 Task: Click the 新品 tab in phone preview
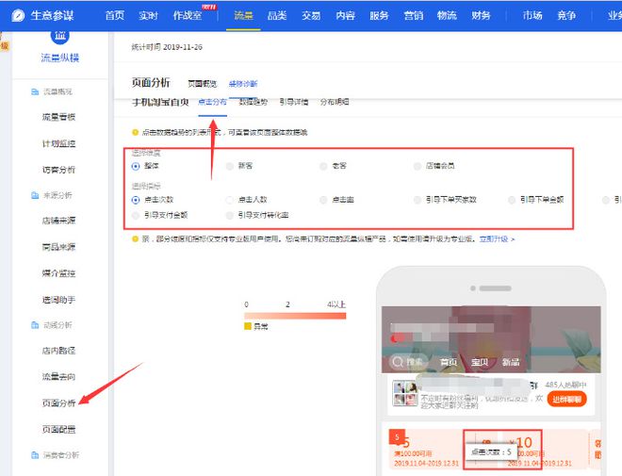click(511, 362)
